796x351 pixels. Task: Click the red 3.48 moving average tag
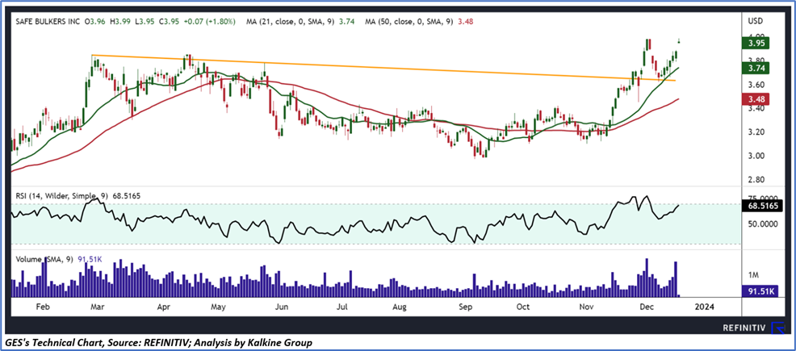tap(756, 98)
